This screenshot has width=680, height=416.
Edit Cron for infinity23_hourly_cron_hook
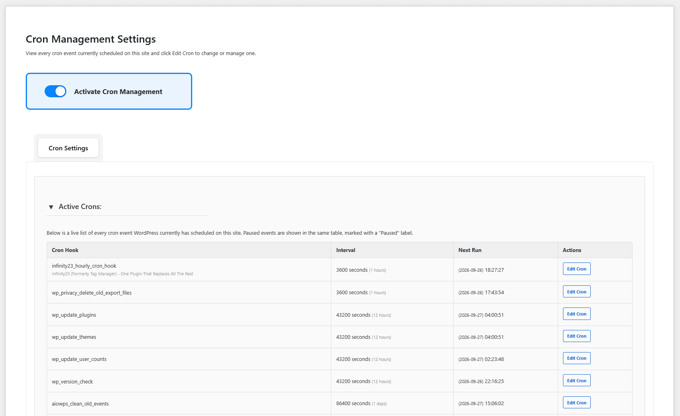577,269
